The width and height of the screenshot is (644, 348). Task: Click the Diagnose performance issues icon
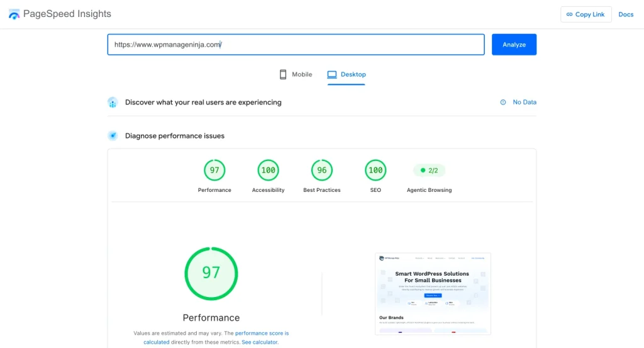pos(113,135)
